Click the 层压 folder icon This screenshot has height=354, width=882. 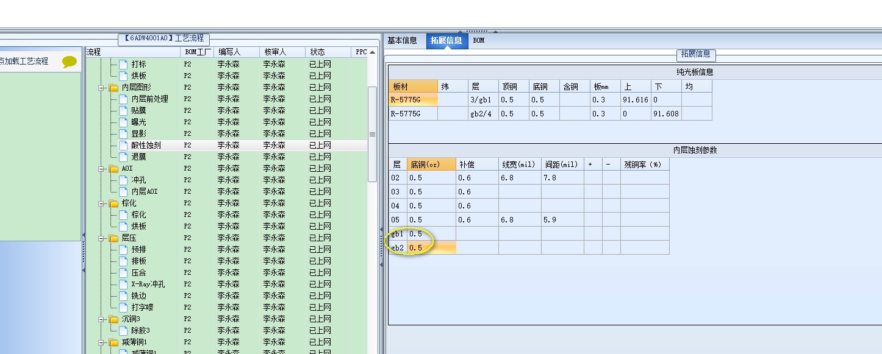pos(113,238)
